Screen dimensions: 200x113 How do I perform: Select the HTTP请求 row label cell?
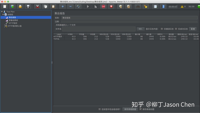coord(59,36)
